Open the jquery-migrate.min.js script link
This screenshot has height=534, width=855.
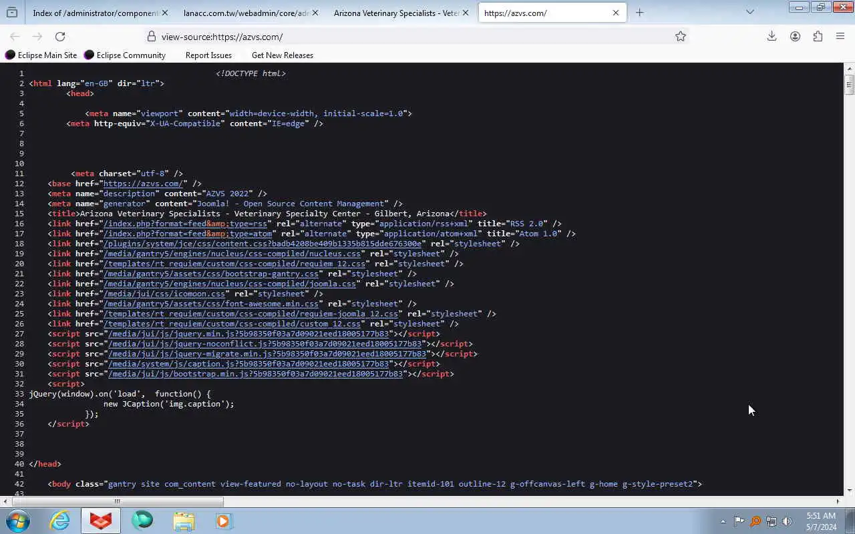click(x=267, y=354)
